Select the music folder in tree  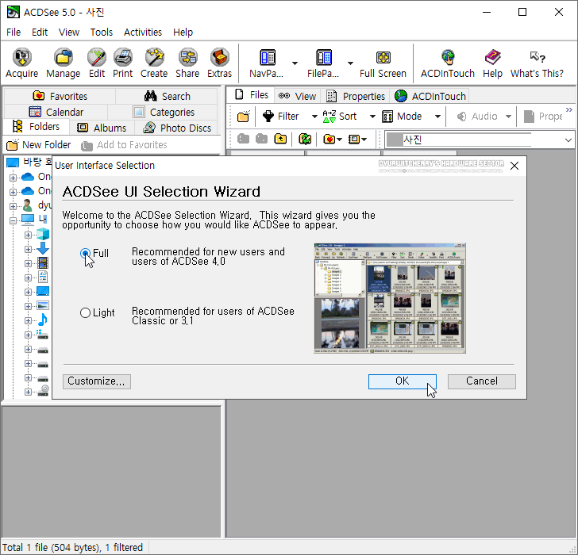(x=43, y=320)
